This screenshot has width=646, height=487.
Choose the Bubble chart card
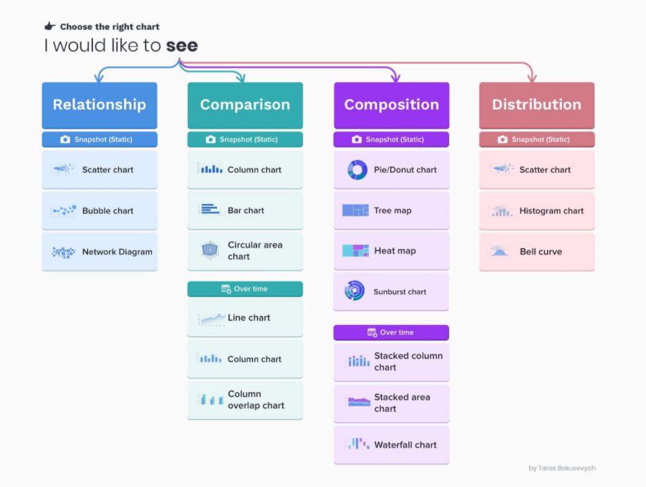[99, 210]
